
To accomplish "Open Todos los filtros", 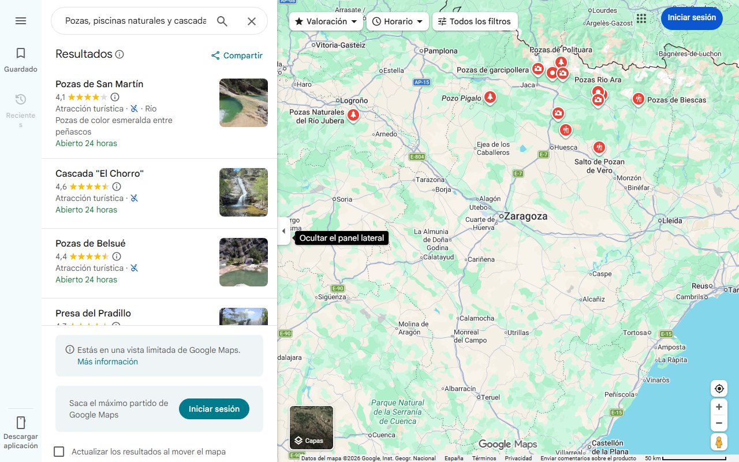I will point(476,21).
